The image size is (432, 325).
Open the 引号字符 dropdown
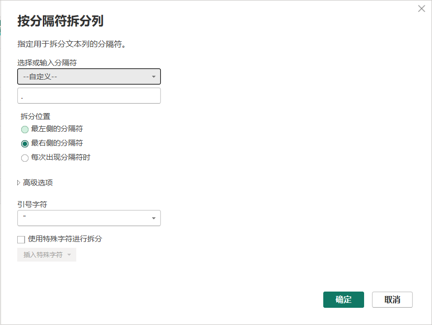point(89,218)
